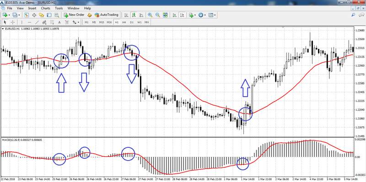Select the Equidistant Channel tool
Image resolution: width=366 pixels, height=182 pixels.
pos(44,22)
